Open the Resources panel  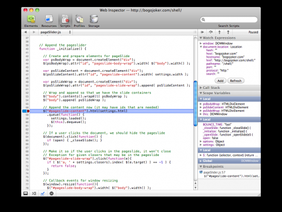49,21
